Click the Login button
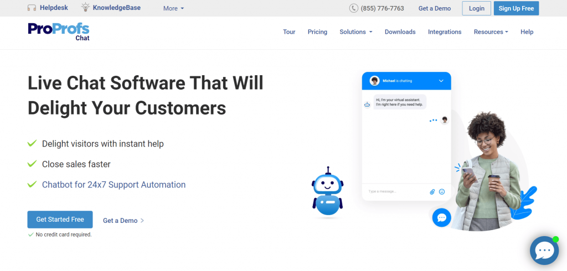The height and width of the screenshot is (271, 567). pos(477,8)
